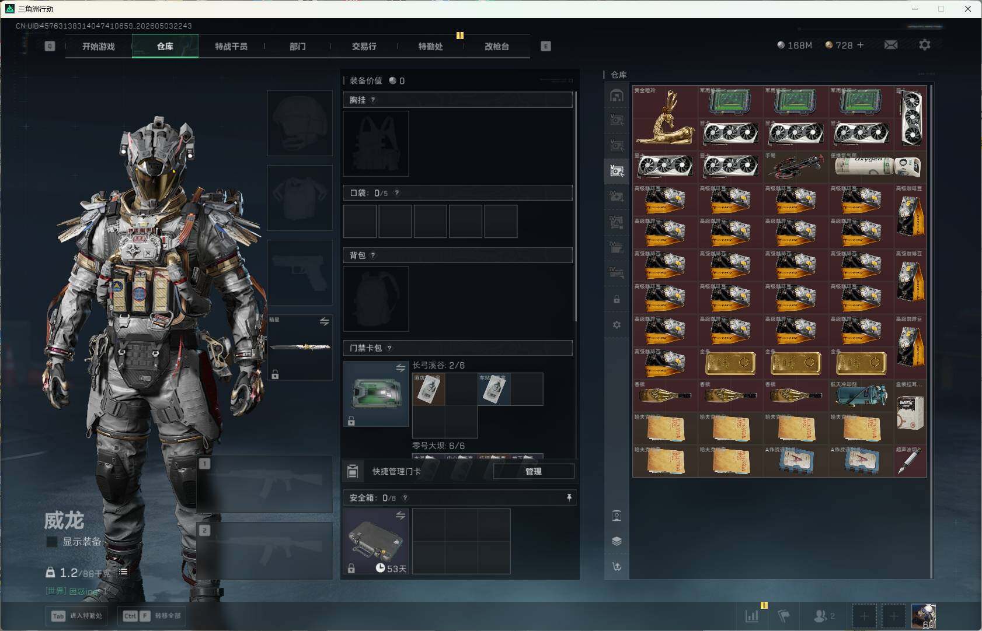Open the storage sidebar gear settings
Screen dimensions: 982x631
click(x=617, y=325)
